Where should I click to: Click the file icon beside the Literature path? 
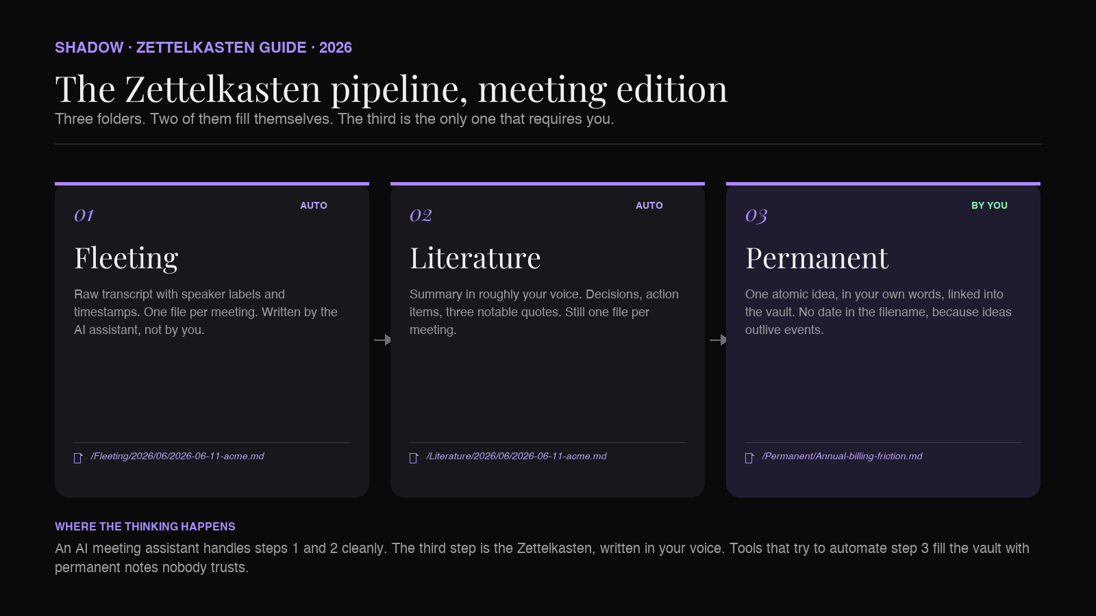click(x=414, y=458)
